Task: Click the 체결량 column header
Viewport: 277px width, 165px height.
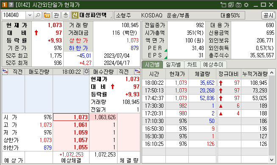Action: [x=202, y=74]
